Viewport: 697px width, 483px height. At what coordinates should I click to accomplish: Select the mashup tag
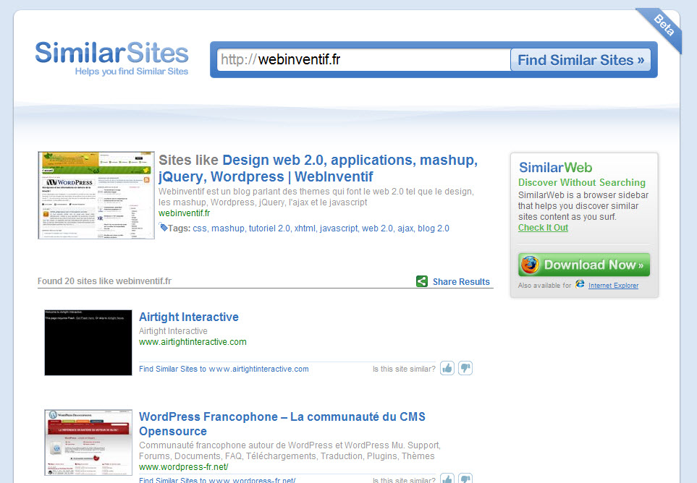pyautogui.click(x=227, y=228)
